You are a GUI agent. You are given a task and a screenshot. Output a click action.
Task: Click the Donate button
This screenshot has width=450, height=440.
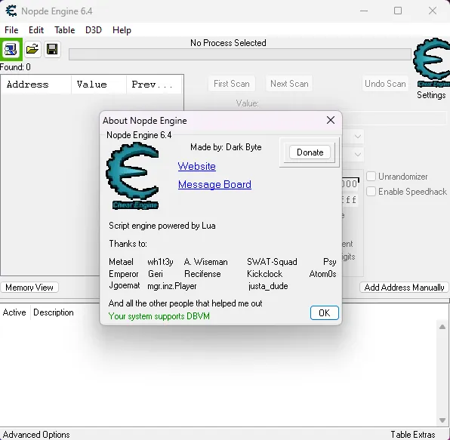pos(310,152)
